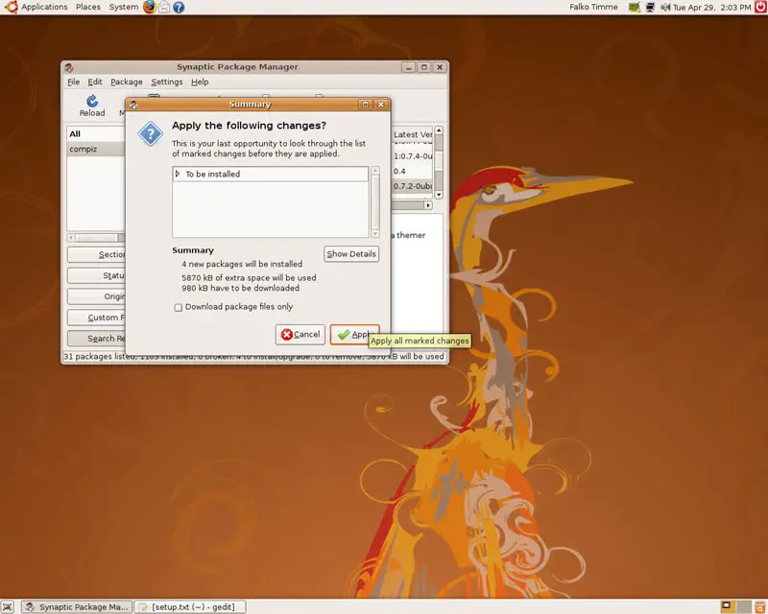Click the Show Desktop icon in bottom panel
This screenshot has height=614, width=768.
click(8, 607)
